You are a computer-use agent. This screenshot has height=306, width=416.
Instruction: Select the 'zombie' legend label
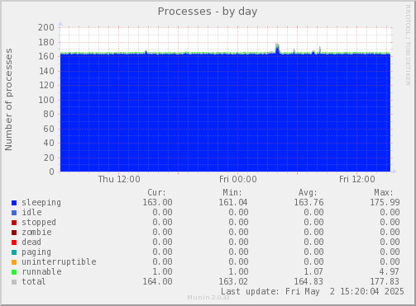point(36,232)
